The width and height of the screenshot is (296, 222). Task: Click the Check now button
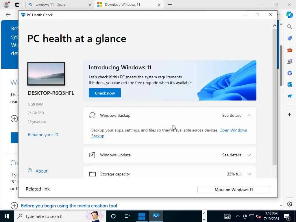click(105, 93)
